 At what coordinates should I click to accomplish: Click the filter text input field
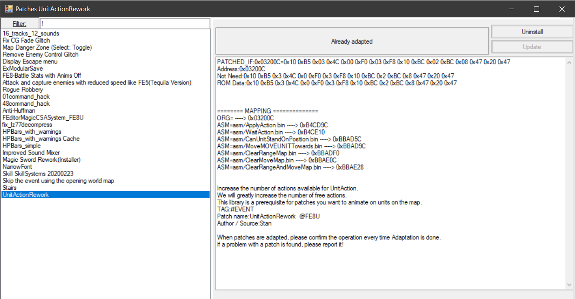pos(125,24)
